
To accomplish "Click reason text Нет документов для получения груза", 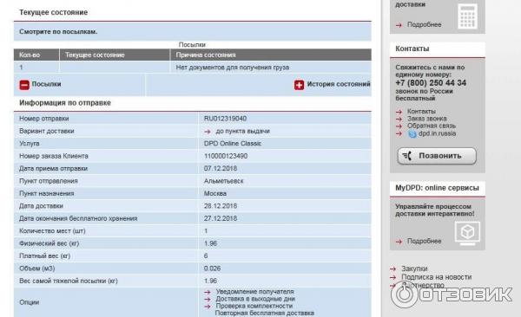I will pyautogui.click(x=233, y=68).
